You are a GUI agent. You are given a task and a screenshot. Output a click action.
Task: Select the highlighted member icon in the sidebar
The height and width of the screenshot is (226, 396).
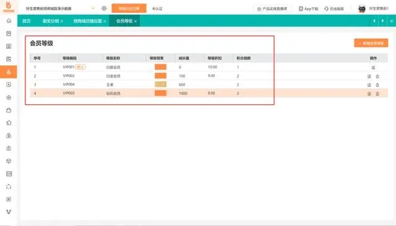click(x=9, y=72)
